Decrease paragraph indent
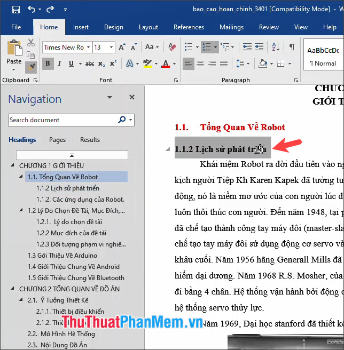344x350 pixels. [247, 47]
